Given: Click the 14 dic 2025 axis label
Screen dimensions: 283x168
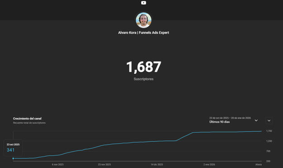Looking at the screenshot, I should click(157, 164).
